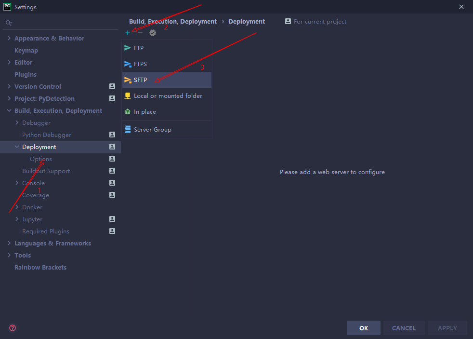Viewport: 473px width, 339px height.
Task: Expand the Version Control chevron
Action: (x=9, y=86)
